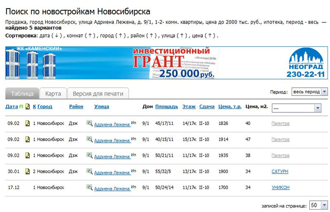
Task: Open map magnifier icon for 50/21/11 listing
Action: 90,155
